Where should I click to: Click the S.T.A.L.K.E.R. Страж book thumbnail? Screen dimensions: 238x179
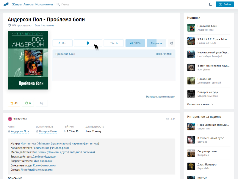[x=191, y=41]
